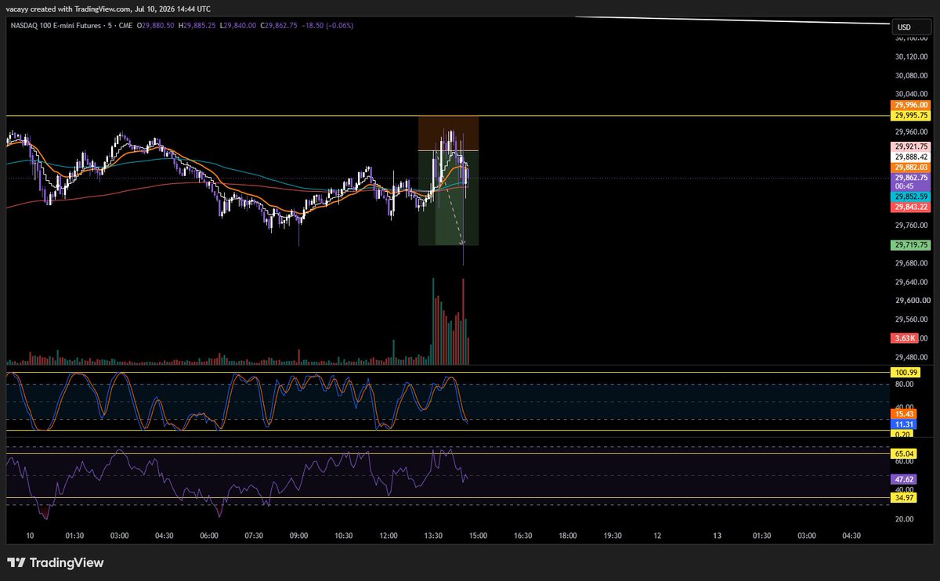Click the 30,120.00 price axis tick

pos(909,56)
